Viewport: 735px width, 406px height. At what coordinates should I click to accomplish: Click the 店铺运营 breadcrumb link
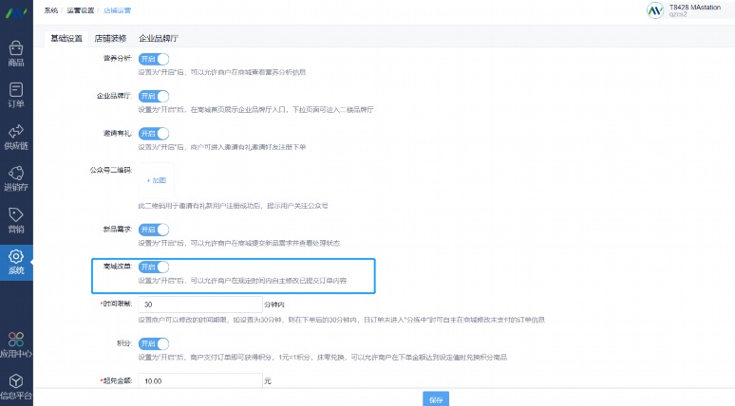(117, 10)
